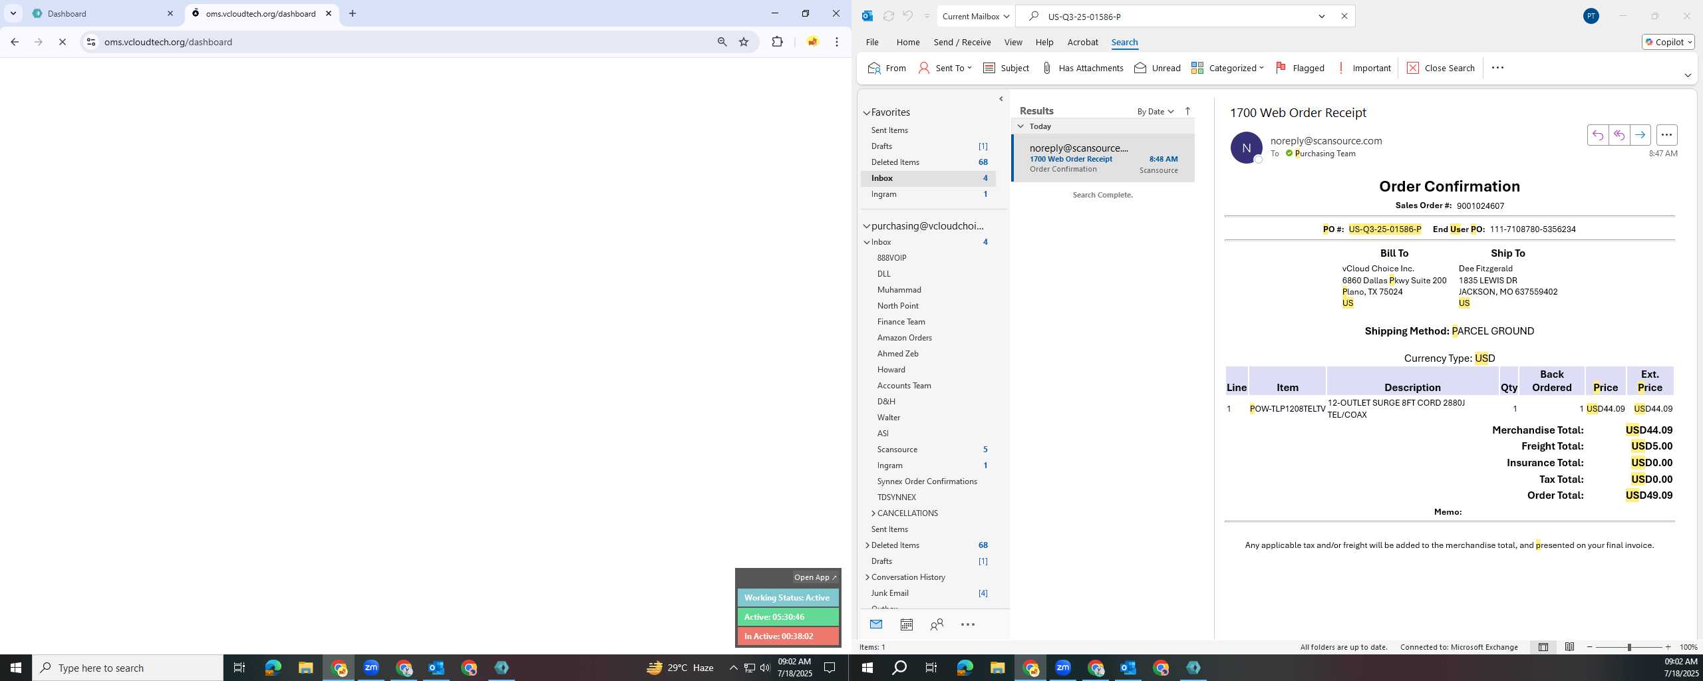1703x681 pixels.
Task: Open the Calendar icon in navigation bar
Action: click(x=906, y=624)
